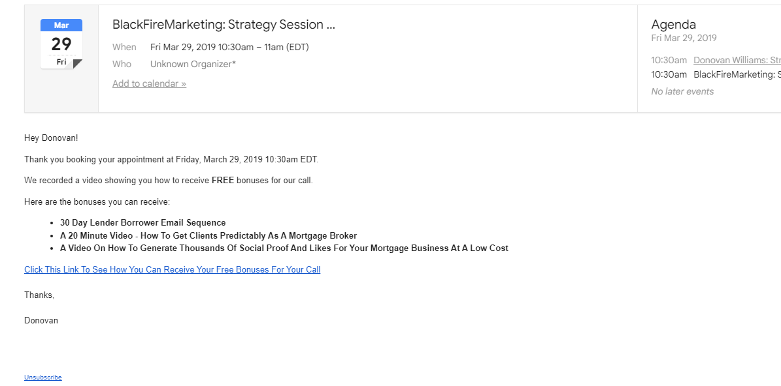Click the 30 Day Lender Borrower Email Sequence bullet
The width and height of the screenshot is (781, 386).
(142, 222)
